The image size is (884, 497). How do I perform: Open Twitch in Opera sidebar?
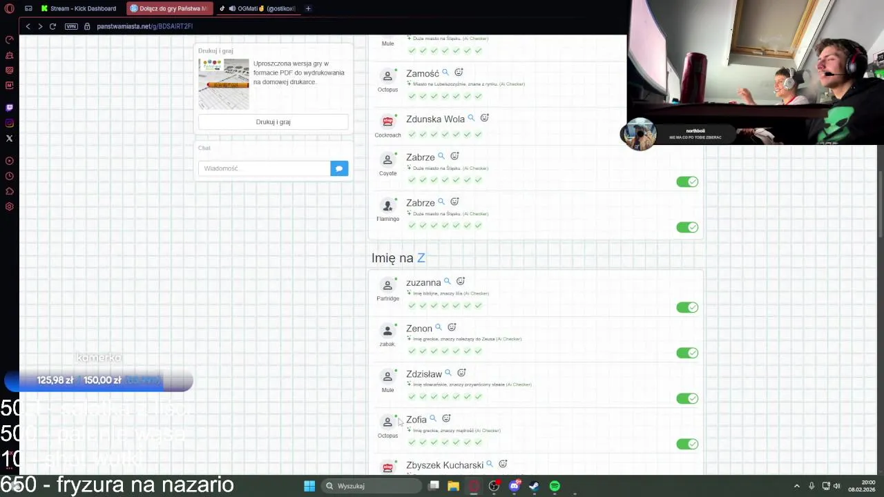[x=9, y=108]
